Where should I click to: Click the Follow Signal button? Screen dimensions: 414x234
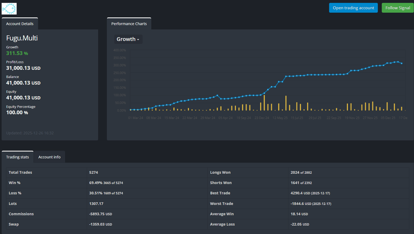pyautogui.click(x=397, y=8)
